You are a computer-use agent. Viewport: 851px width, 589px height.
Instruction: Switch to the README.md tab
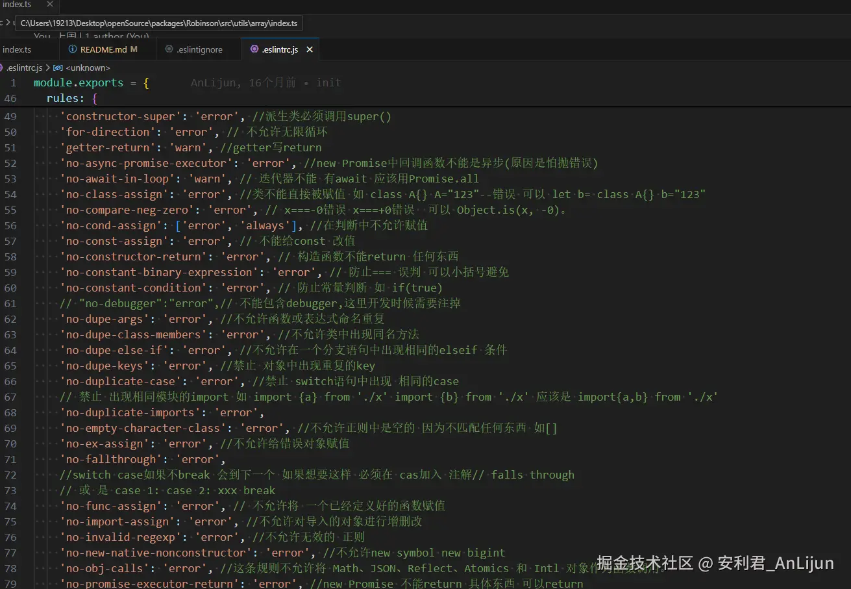(x=108, y=49)
